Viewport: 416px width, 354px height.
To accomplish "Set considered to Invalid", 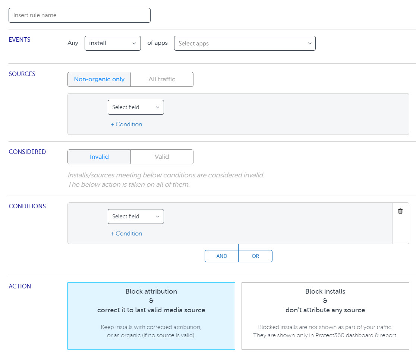I will 99,157.
